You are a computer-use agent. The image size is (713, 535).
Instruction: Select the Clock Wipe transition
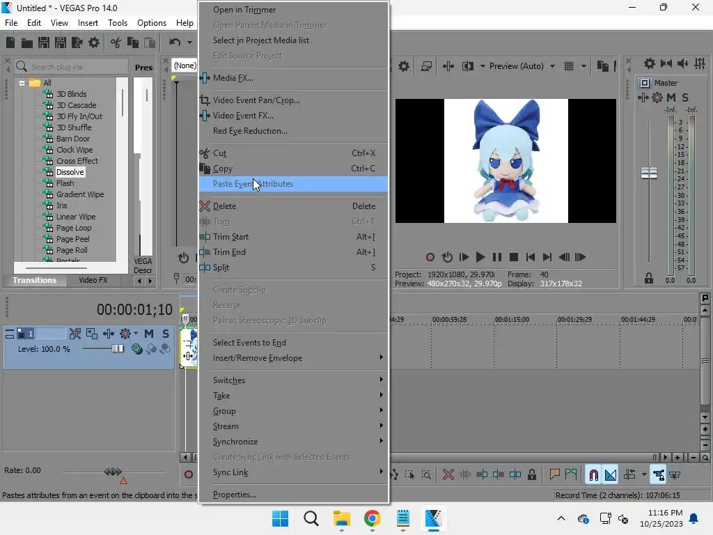point(75,150)
